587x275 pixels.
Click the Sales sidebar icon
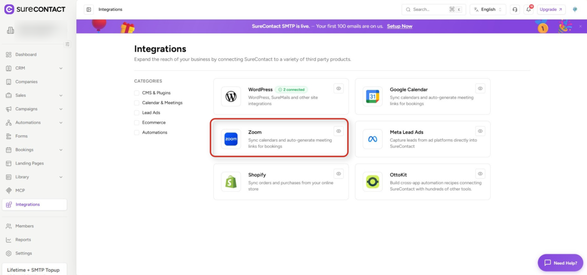[x=9, y=95]
